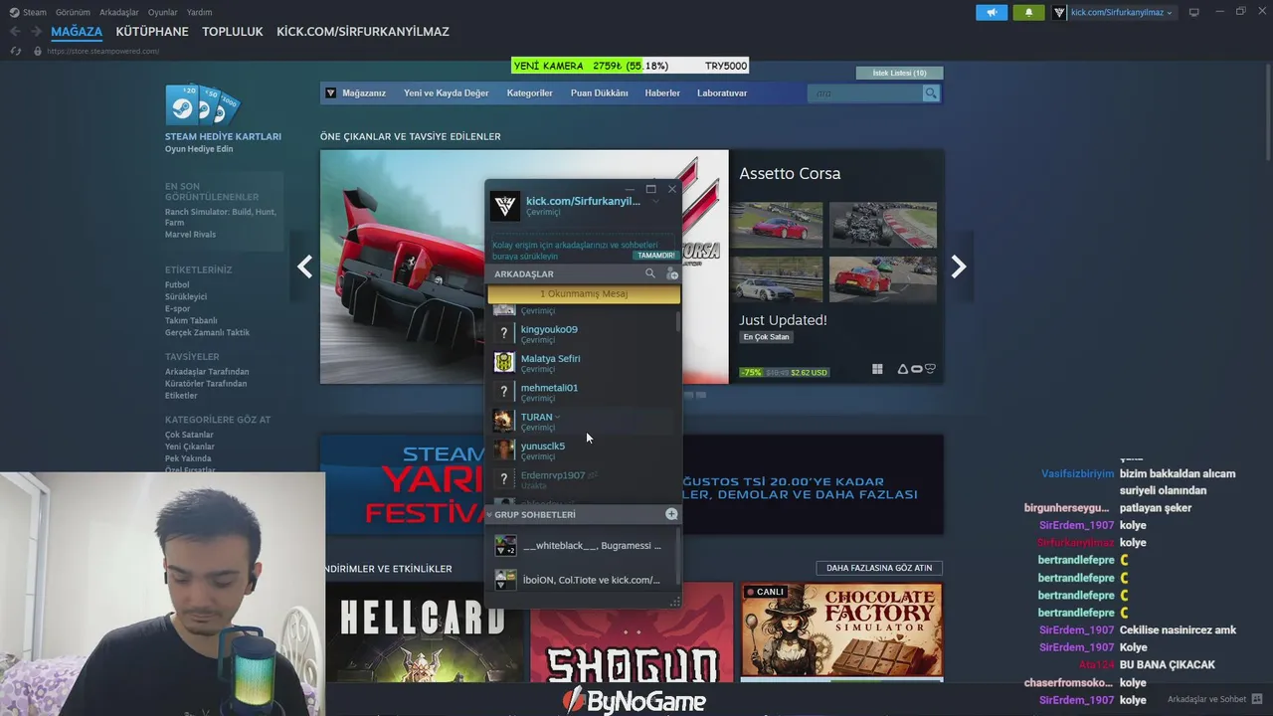Image resolution: width=1273 pixels, height=716 pixels.
Task: Open the Oyunlar menu
Action: [x=163, y=12]
